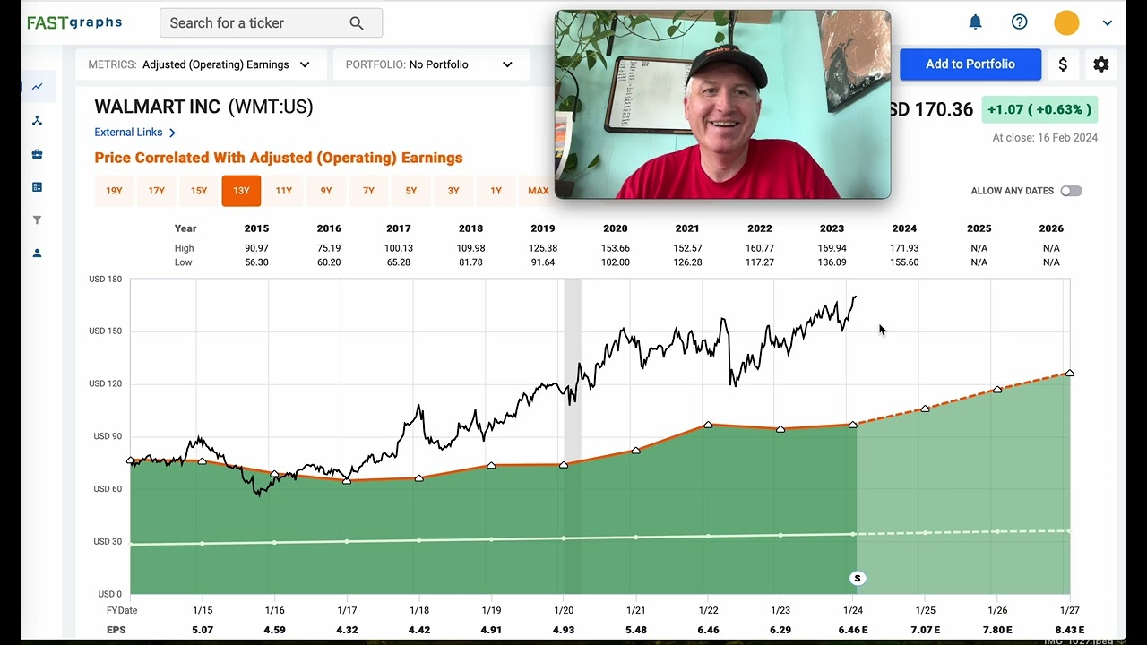The image size is (1147, 645).
Task: Click the 2022 low value 117.27
Action: point(760,262)
